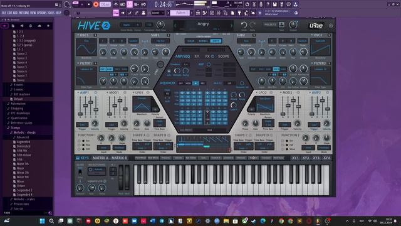The image size is (401, 226).
Task: Switch to the MATRIX B tab
Action: tap(119, 158)
